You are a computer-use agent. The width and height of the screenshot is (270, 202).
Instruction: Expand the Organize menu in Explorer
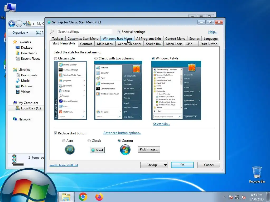20,32
